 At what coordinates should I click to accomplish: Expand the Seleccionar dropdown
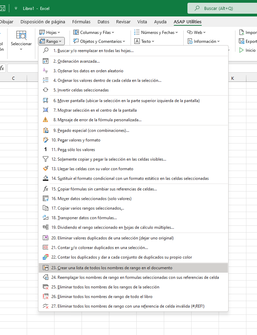(21, 41)
